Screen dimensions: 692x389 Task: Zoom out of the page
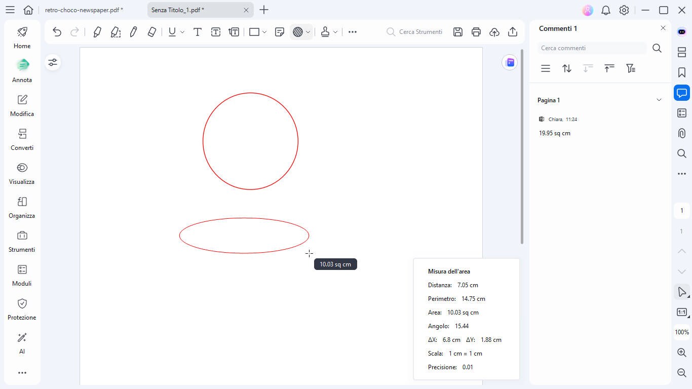click(x=682, y=373)
